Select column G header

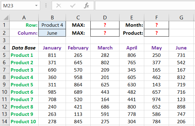(x=181, y=18)
